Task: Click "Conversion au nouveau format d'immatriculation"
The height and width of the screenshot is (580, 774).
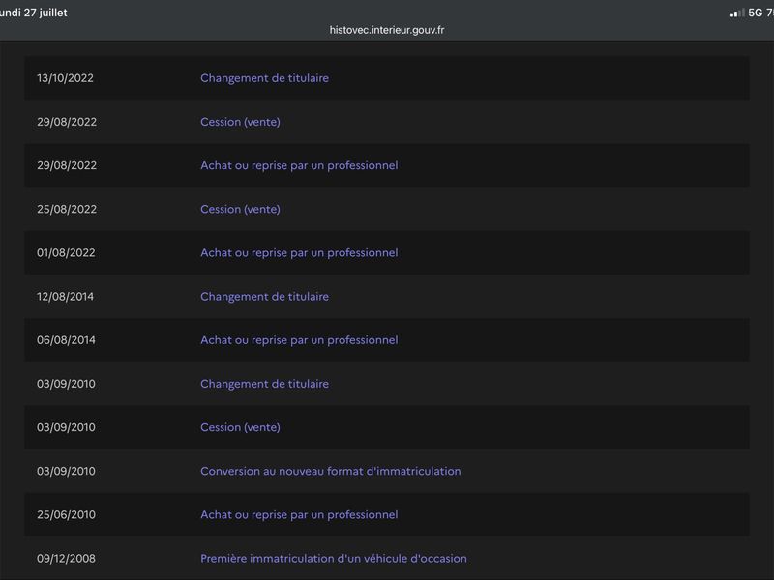Action: 331,471
